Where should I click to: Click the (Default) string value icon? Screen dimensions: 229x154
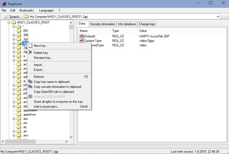81,36
